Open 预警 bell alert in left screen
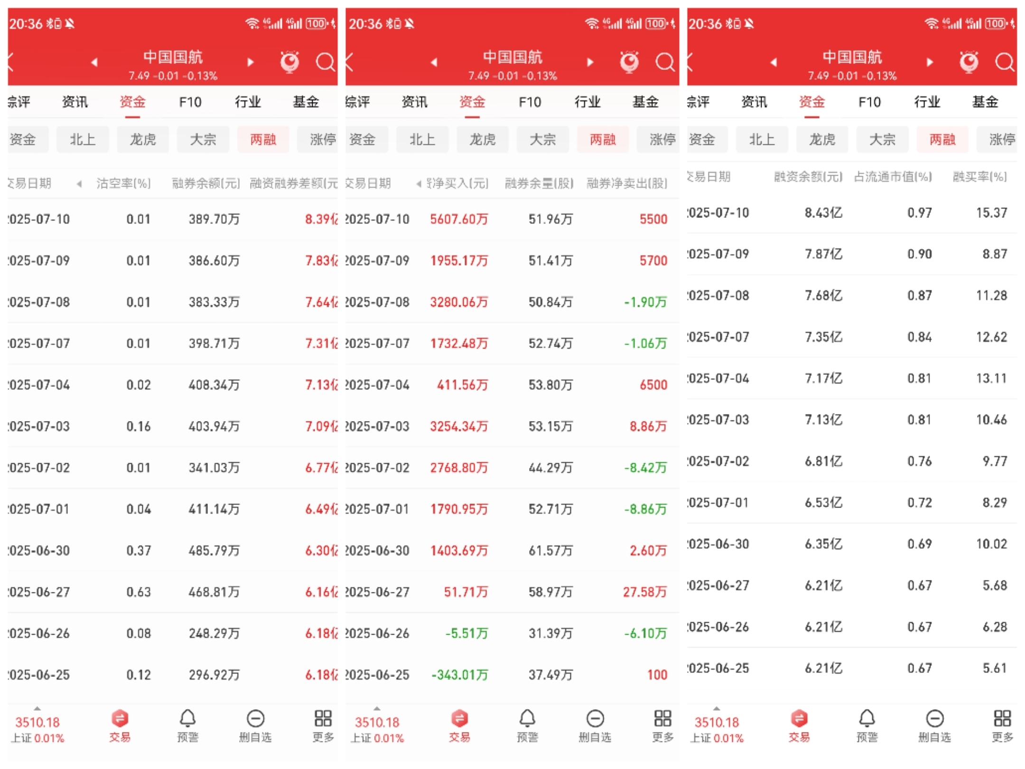Screen dimensions: 1025x769 (188, 726)
